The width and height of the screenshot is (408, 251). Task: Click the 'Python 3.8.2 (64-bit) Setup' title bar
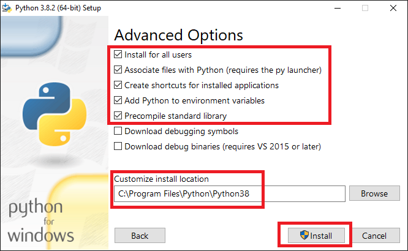pyautogui.click(x=153, y=8)
